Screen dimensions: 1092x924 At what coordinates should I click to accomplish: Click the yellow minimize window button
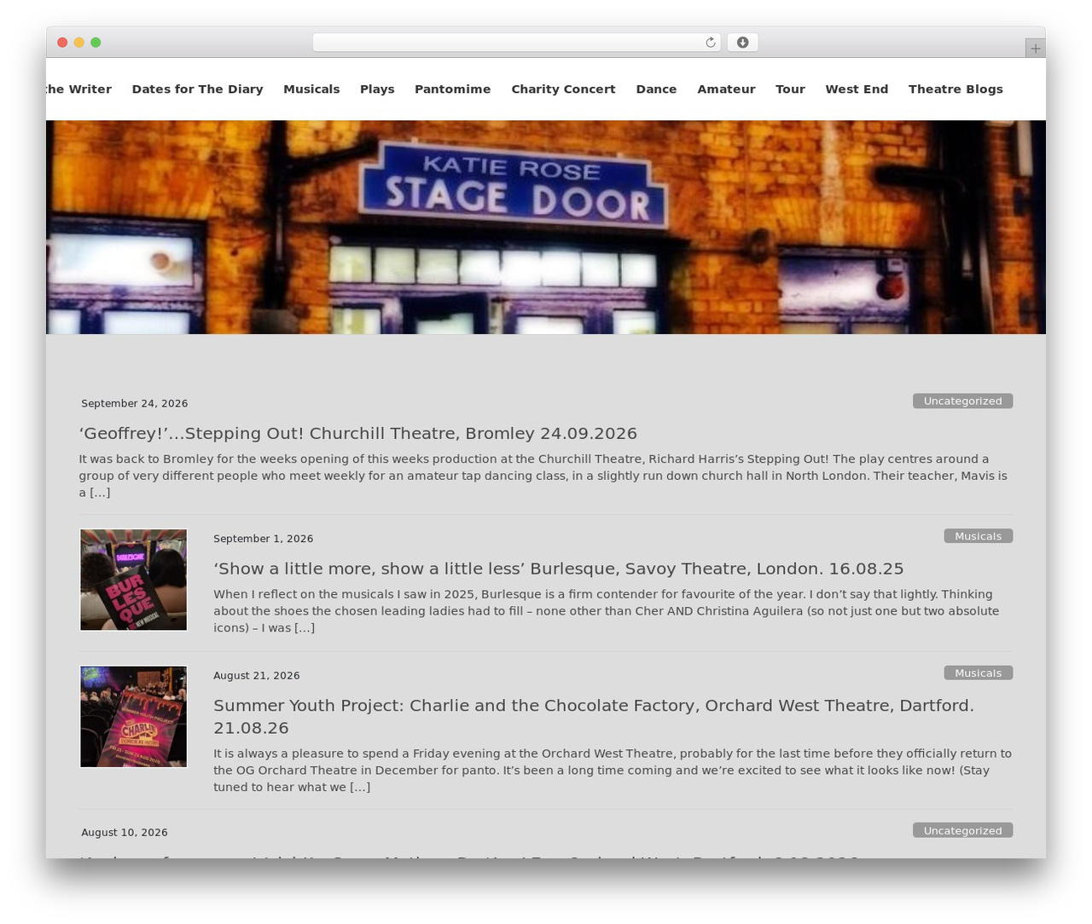(x=79, y=43)
